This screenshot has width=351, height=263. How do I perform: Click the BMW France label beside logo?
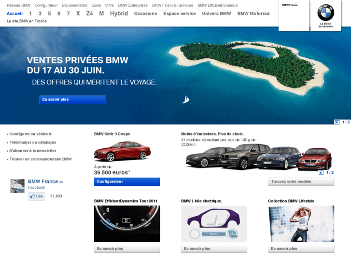click(290, 5)
